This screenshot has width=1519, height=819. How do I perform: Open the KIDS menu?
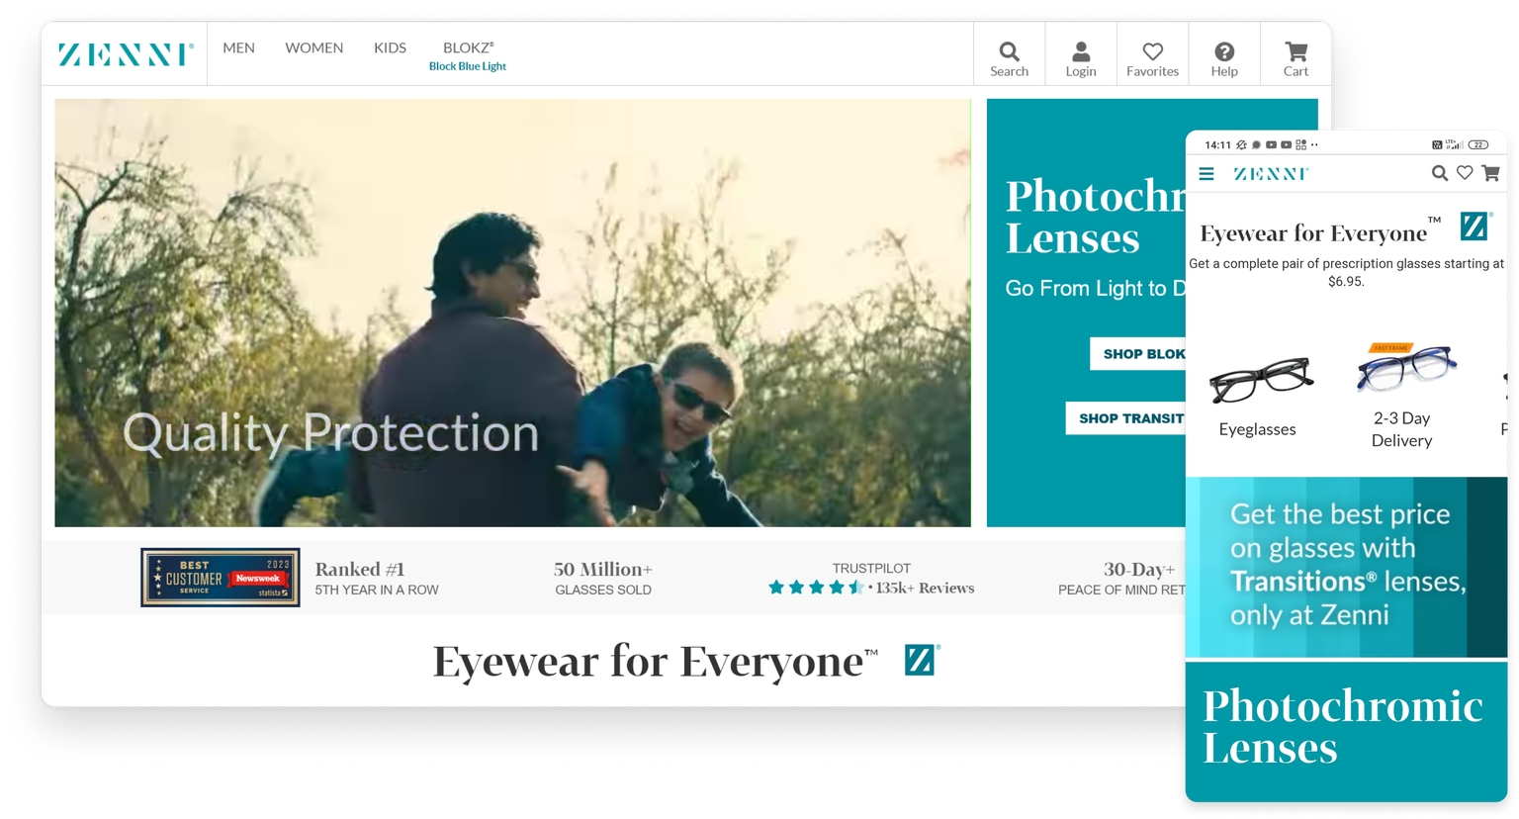(390, 47)
